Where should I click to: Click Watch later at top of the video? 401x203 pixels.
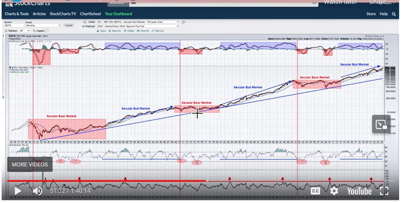click(x=340, y=2)
